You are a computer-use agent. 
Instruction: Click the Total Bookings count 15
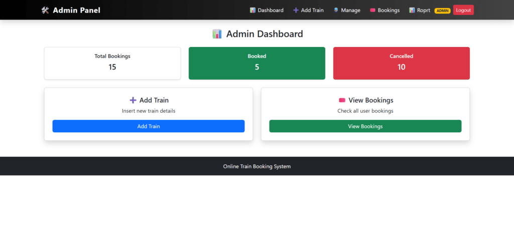click(112, 67)
